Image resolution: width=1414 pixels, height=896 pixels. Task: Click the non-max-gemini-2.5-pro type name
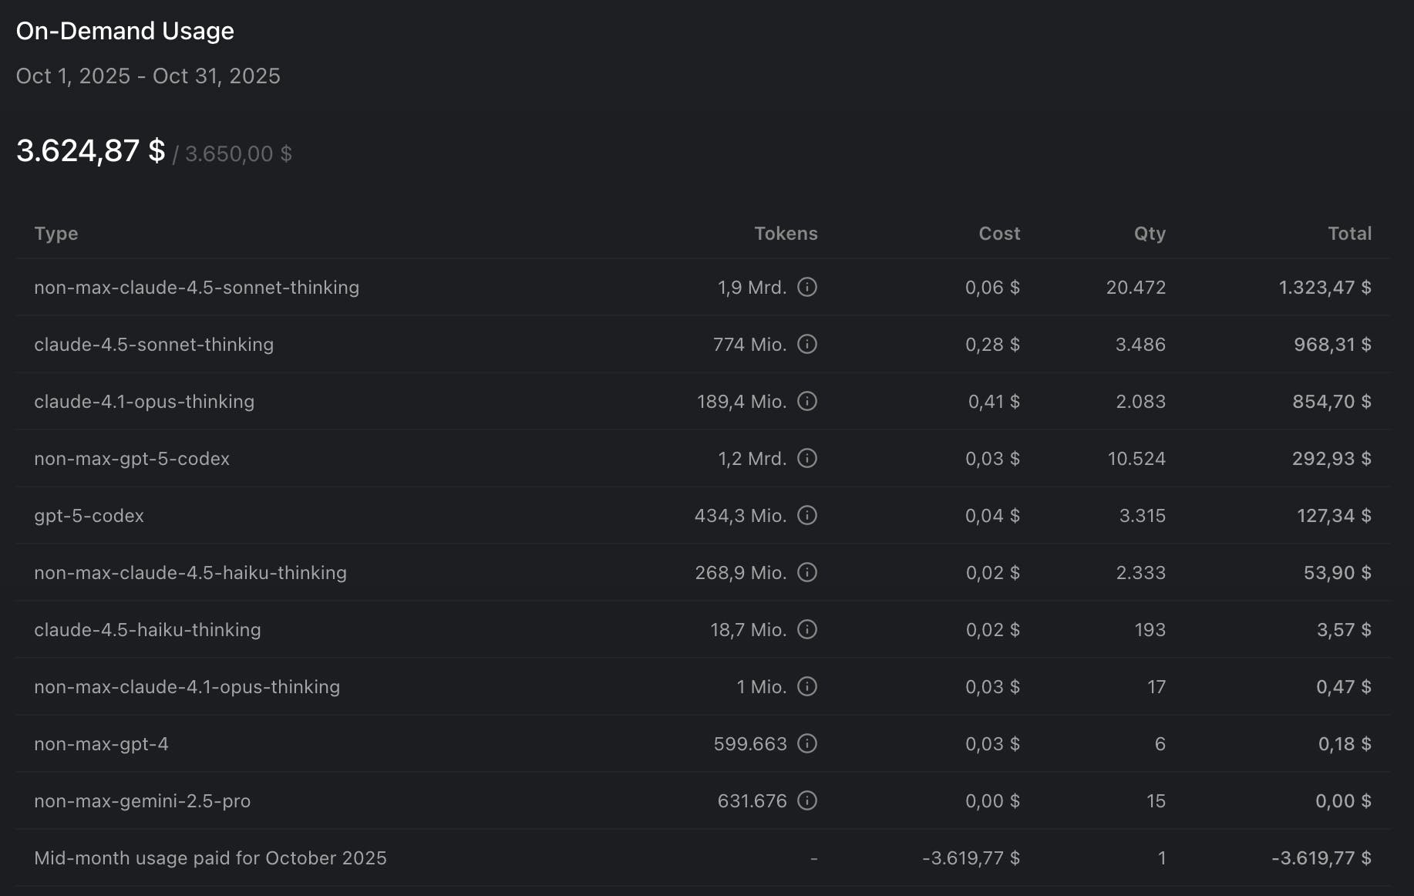[x=142, y=800]
